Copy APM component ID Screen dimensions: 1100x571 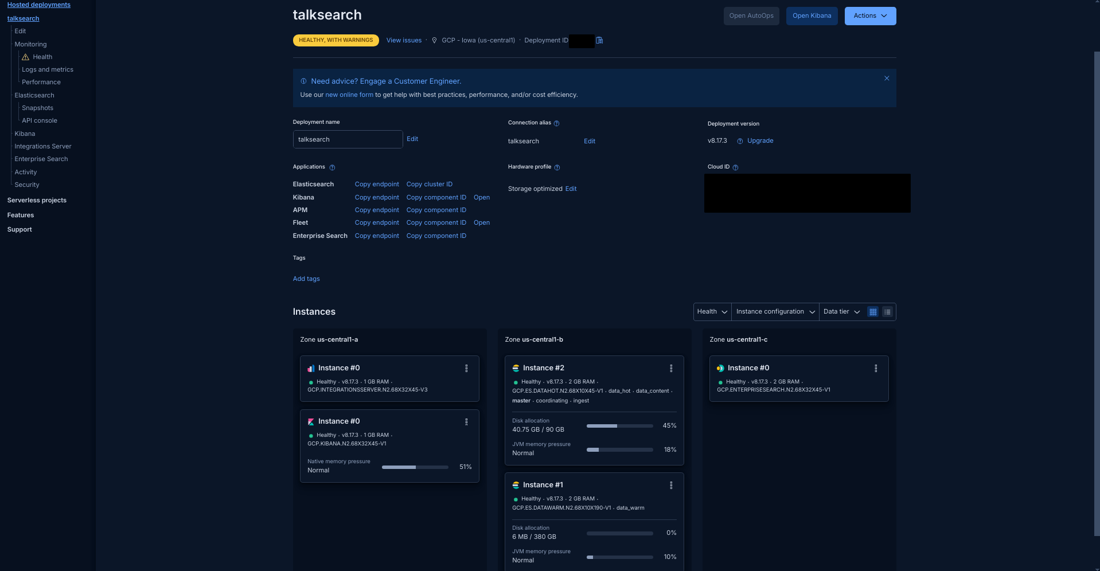[x=436, y=210]
